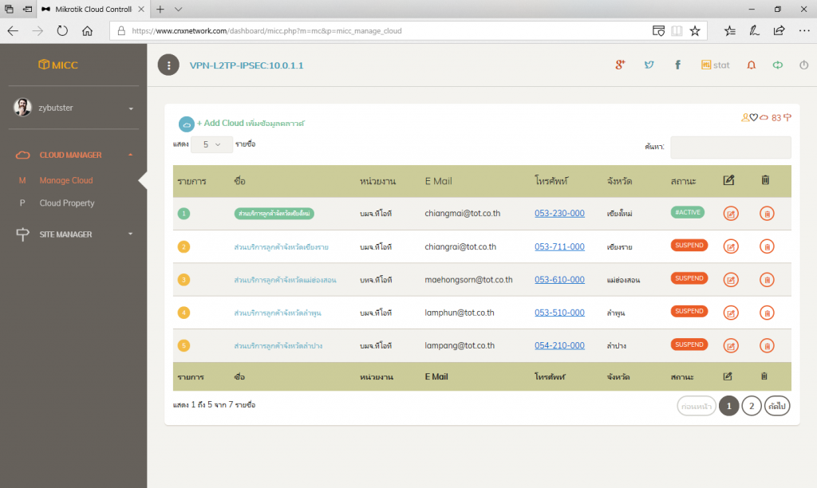Screen dimensions: 817x488
Task: Click phone link 054-210-000
Action: click(559, 345)
